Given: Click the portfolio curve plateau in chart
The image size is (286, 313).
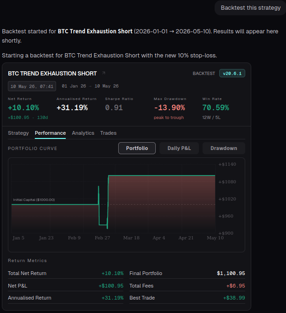Looking at the screenshot, I should (x=161, y=175).
